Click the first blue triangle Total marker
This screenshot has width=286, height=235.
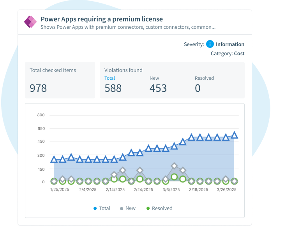(54, 159)
